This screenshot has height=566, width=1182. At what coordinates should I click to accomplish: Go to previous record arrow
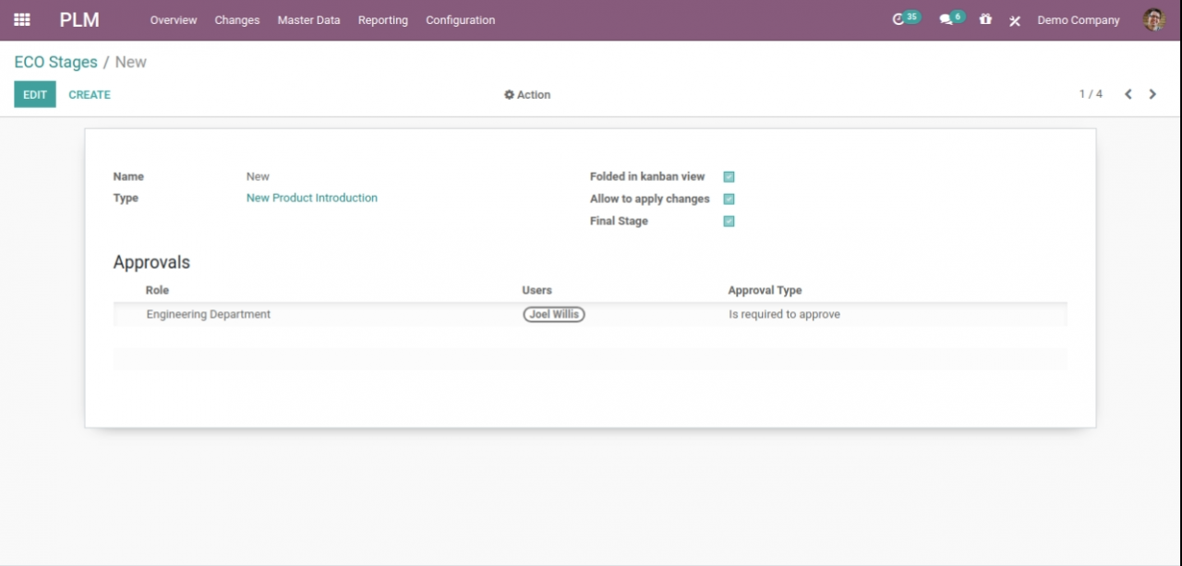tap(1128, 94)
